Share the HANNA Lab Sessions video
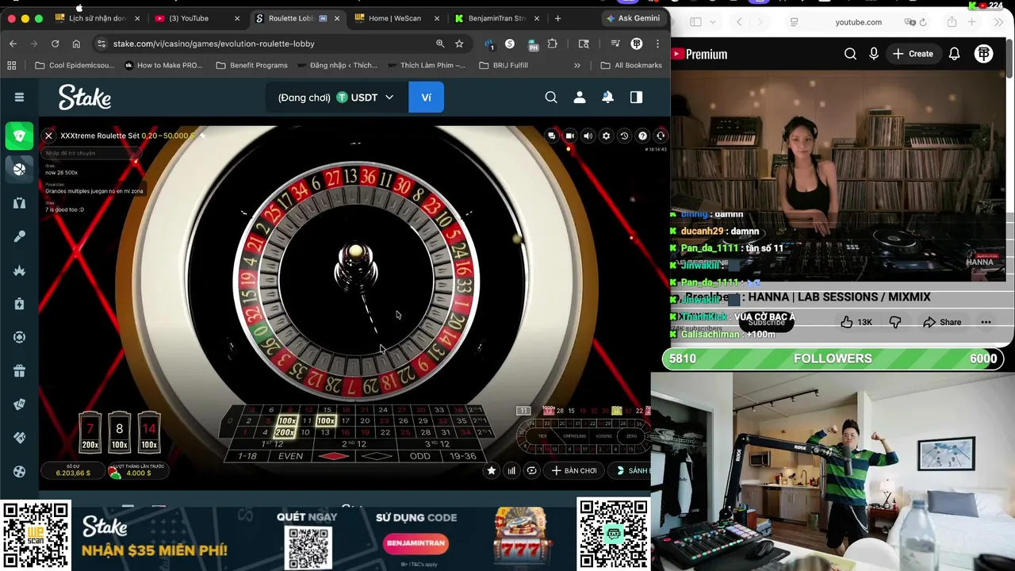1015x571 pixels. pos(942,322)
